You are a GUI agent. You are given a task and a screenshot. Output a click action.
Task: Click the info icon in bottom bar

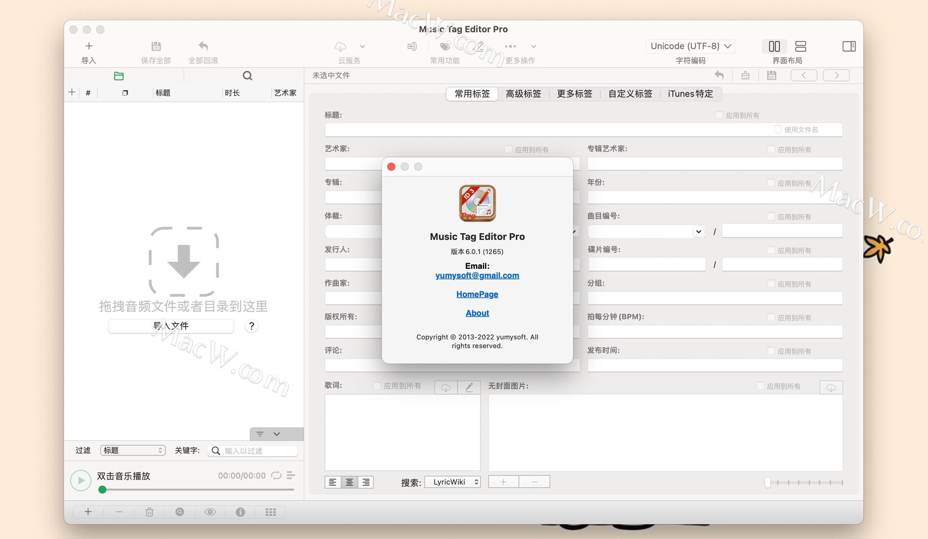240,512
